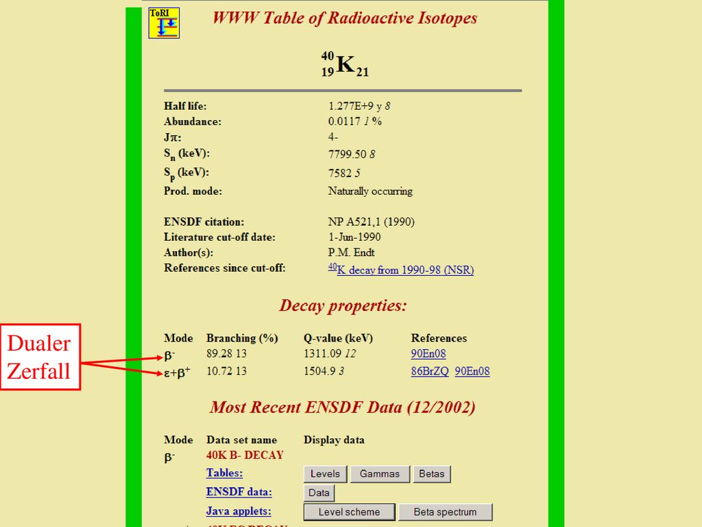
Task: Select the Jπ value 4-
Action: tap(333, 137)
